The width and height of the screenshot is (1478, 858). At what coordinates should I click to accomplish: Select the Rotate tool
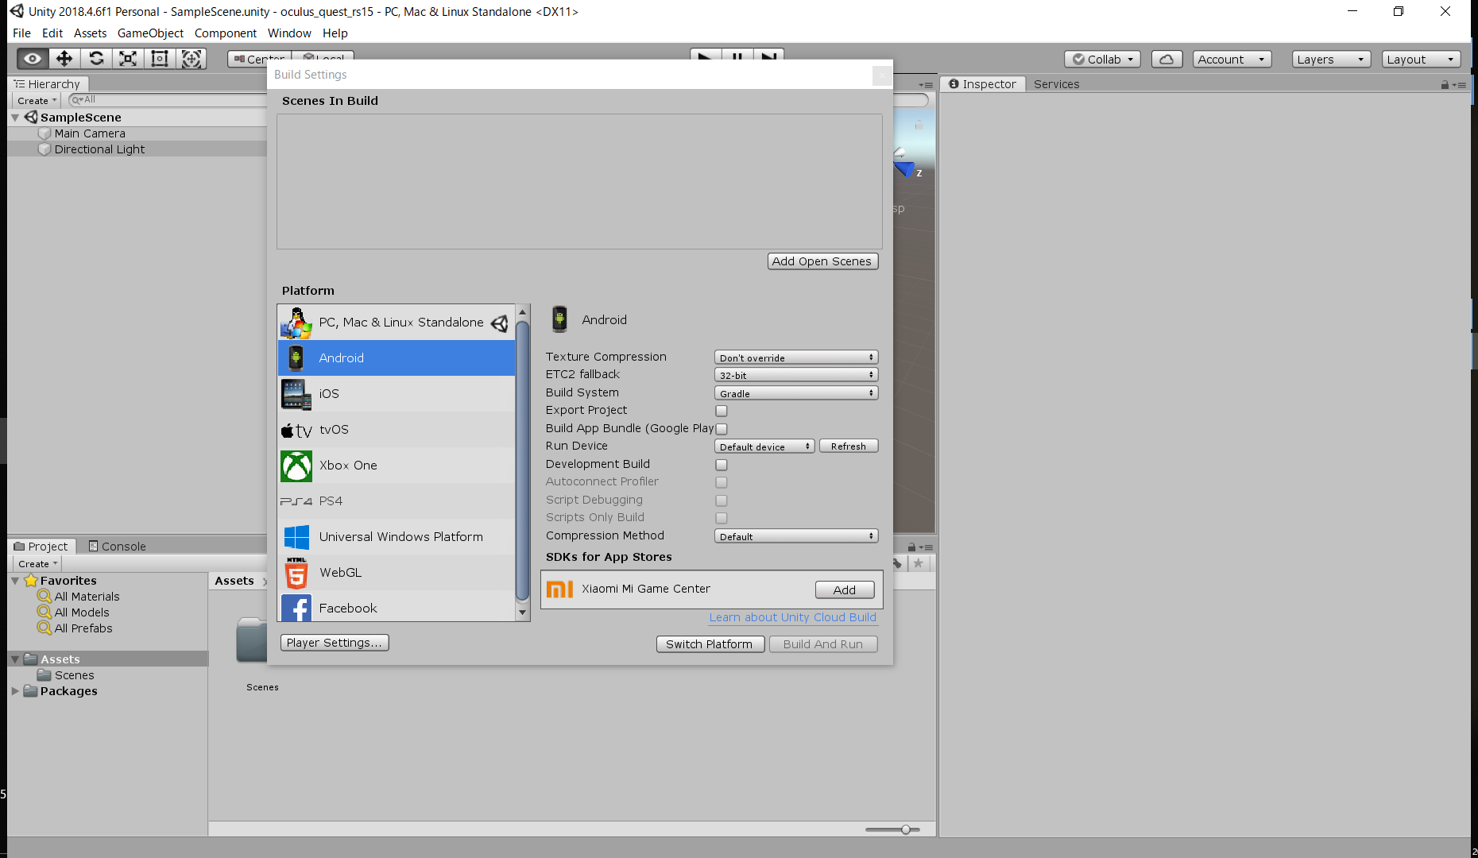(96, 59)
